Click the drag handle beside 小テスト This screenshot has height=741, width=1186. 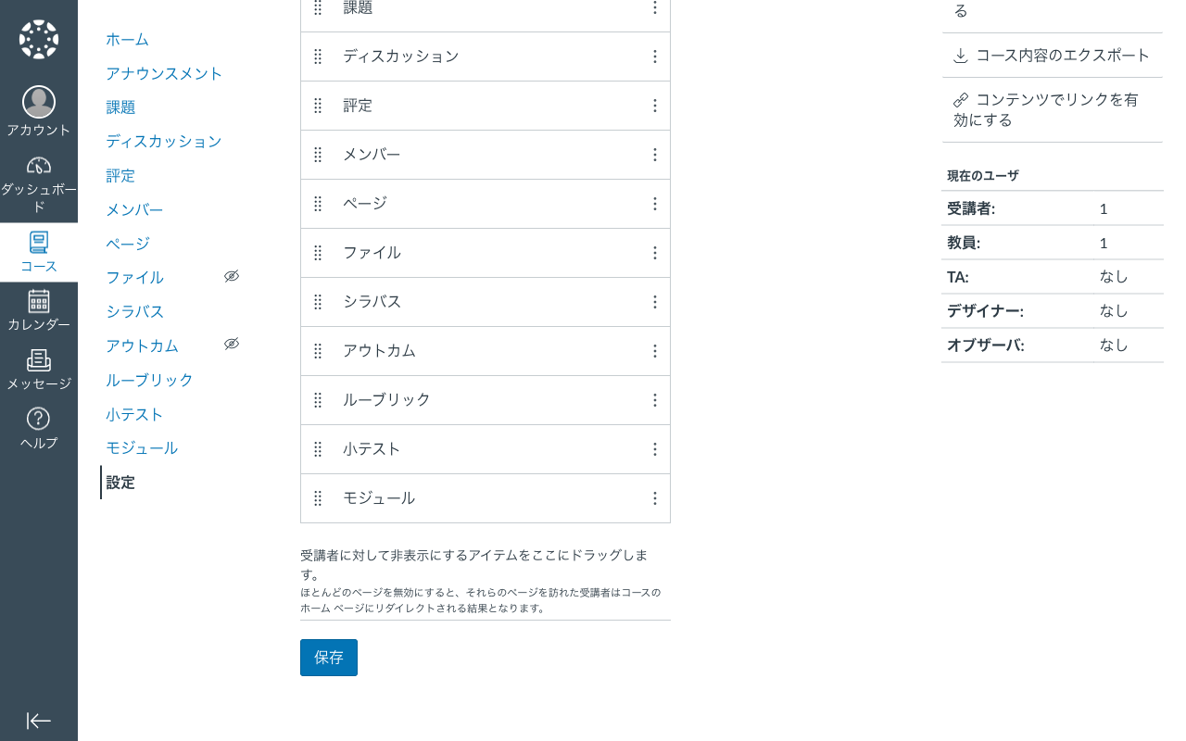tap(318, 449)
